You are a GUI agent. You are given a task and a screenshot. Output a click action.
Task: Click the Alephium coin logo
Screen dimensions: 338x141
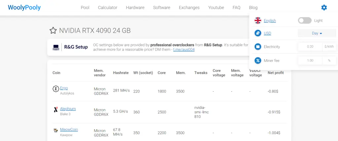point(56,110)
